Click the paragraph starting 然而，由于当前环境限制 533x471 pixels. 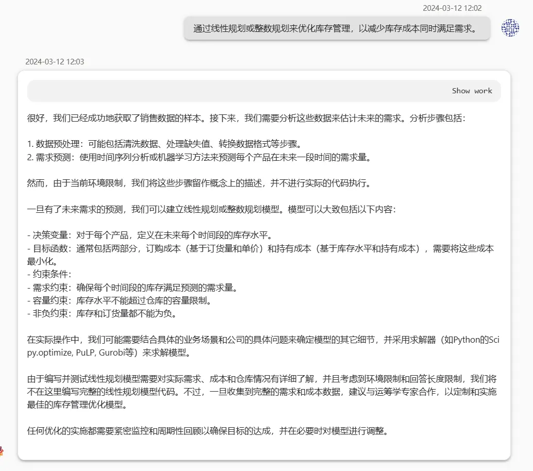tap(199, 183)
